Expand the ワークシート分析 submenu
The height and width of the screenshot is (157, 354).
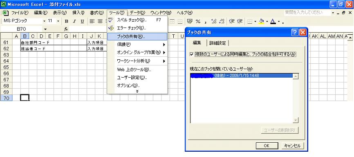click(164, 61)
